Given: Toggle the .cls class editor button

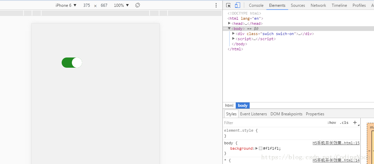Looking at the screenshot, I should tap(344, 122).
